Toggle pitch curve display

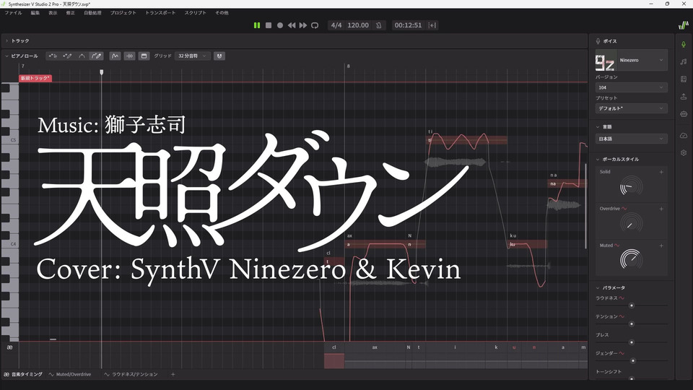click(x=115, y=56)
